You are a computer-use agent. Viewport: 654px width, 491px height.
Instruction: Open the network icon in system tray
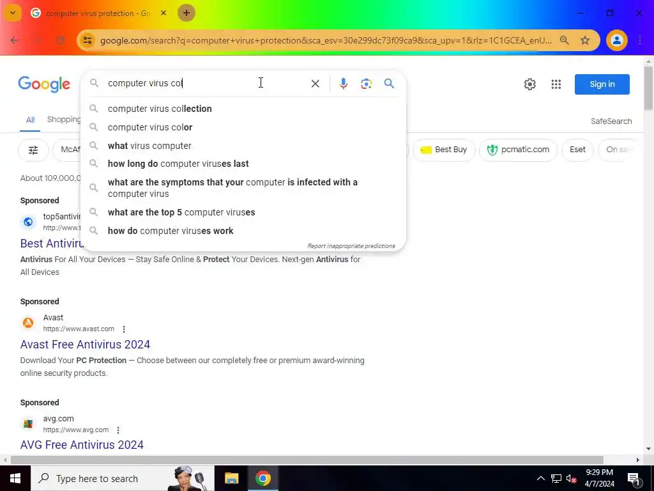pos(556,478)
